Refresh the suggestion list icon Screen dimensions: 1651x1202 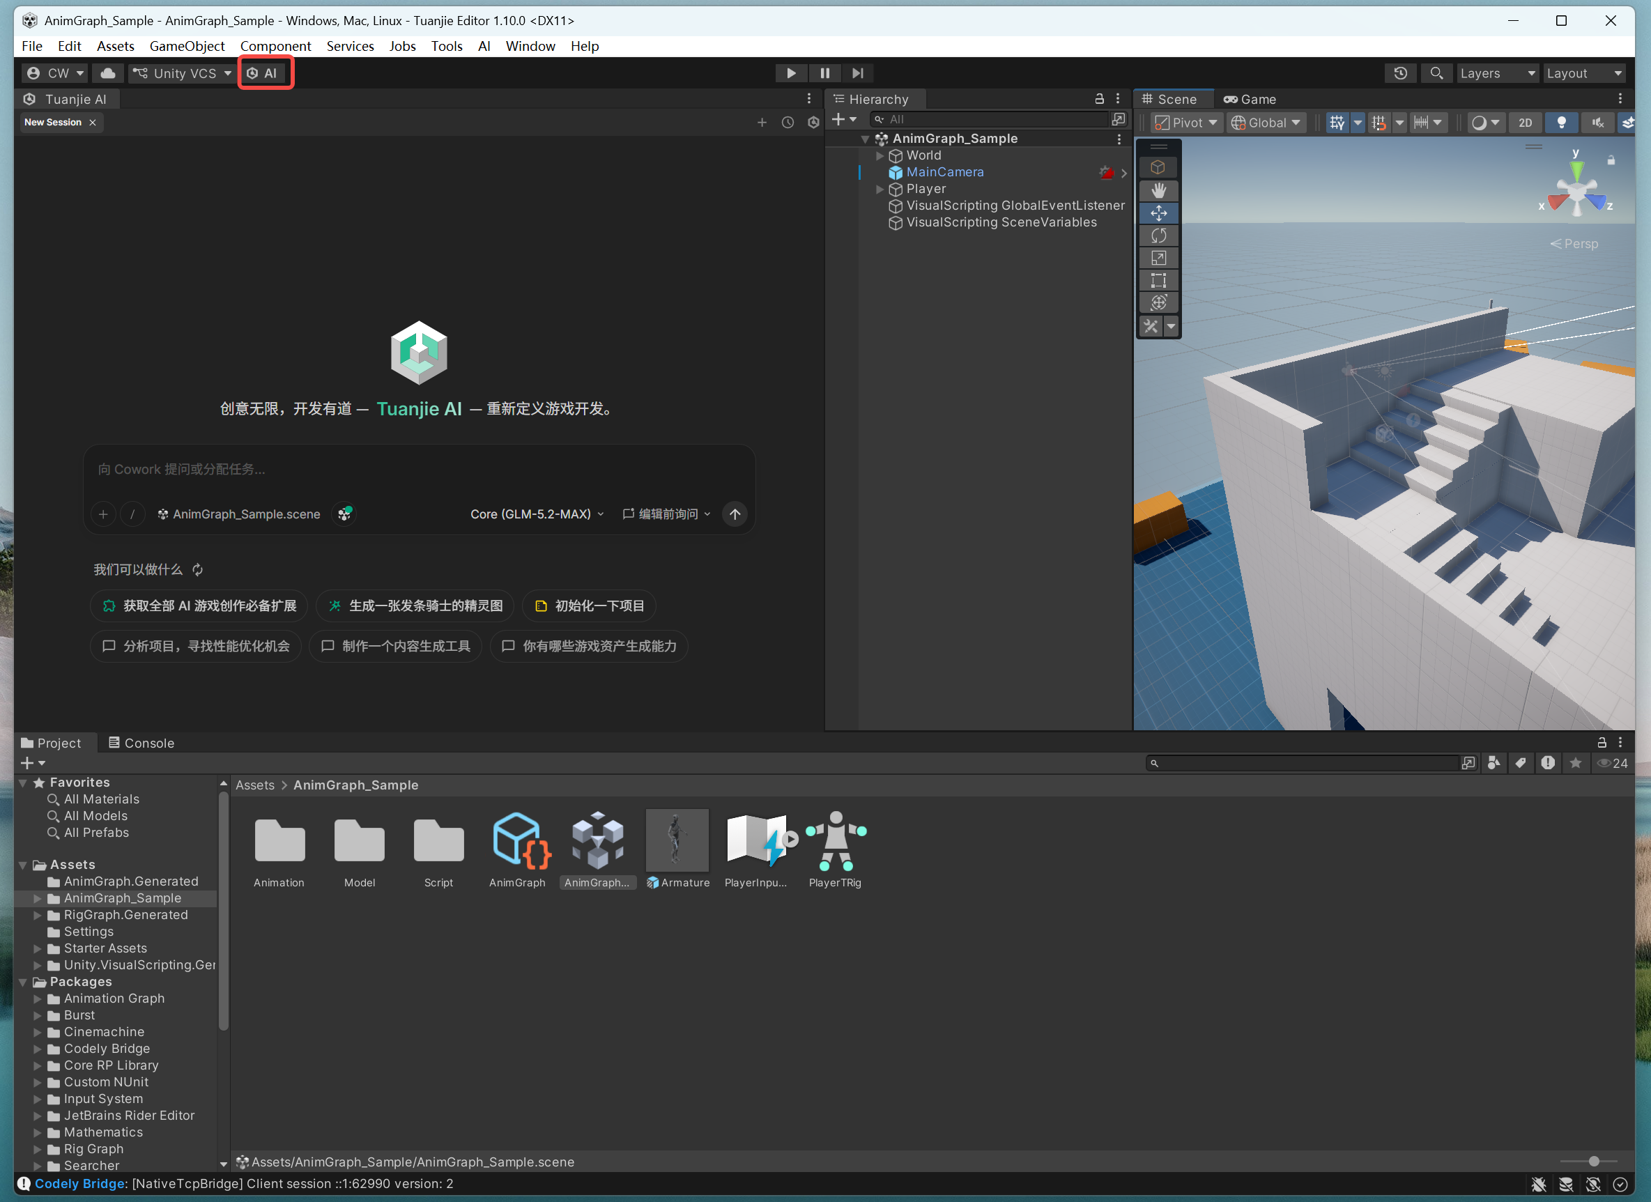coord(197,569)
